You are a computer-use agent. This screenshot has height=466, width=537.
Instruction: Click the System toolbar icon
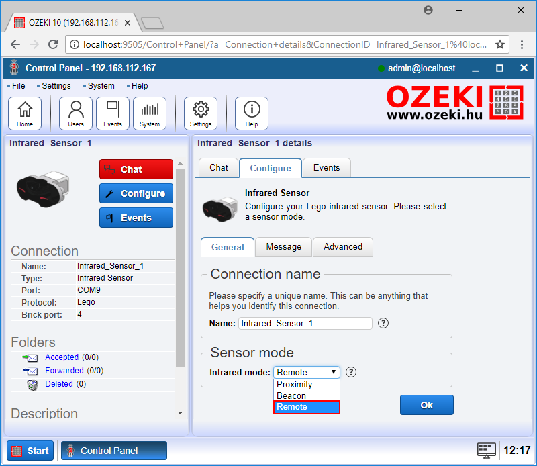[x=150, y=113]
